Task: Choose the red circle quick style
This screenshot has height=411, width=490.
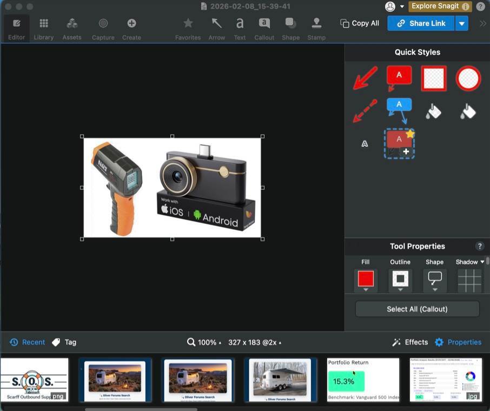Action: (x=468, y=78)
